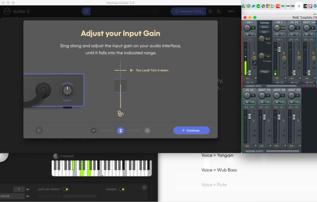Click the Dubler home icon
Viewport: 317px width, 202px height.
click(x=86, y=11)
